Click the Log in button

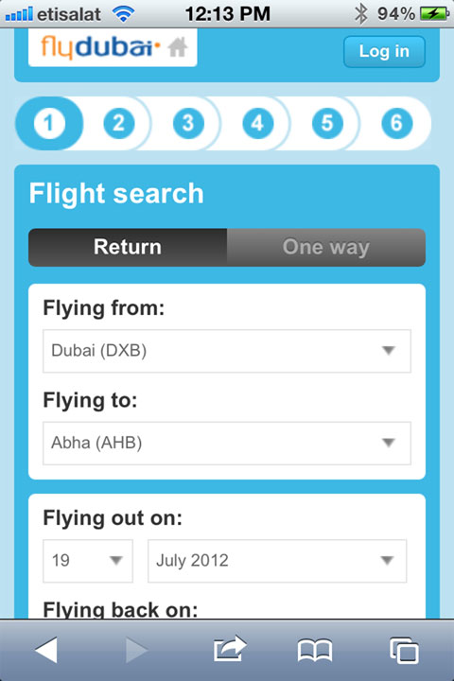384,52
